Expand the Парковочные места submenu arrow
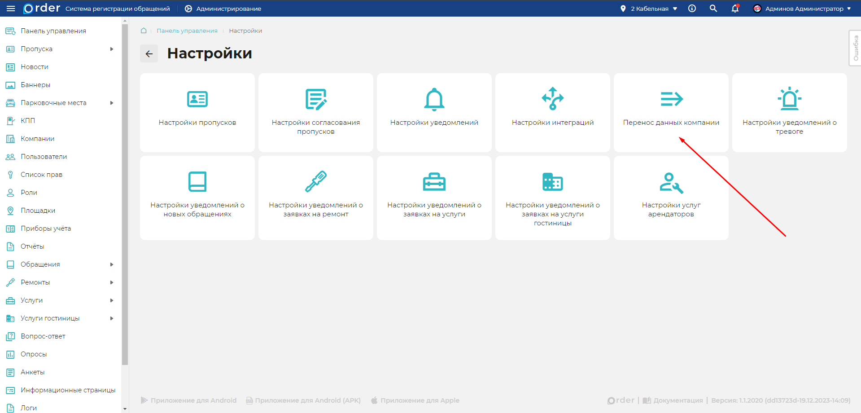Image resolution: width=861 pixels, height=413 pixels. (112, 103)
